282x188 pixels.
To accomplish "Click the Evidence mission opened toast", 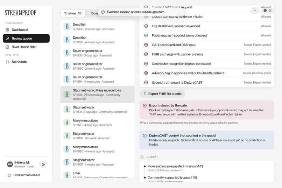I will coord(141,12).
